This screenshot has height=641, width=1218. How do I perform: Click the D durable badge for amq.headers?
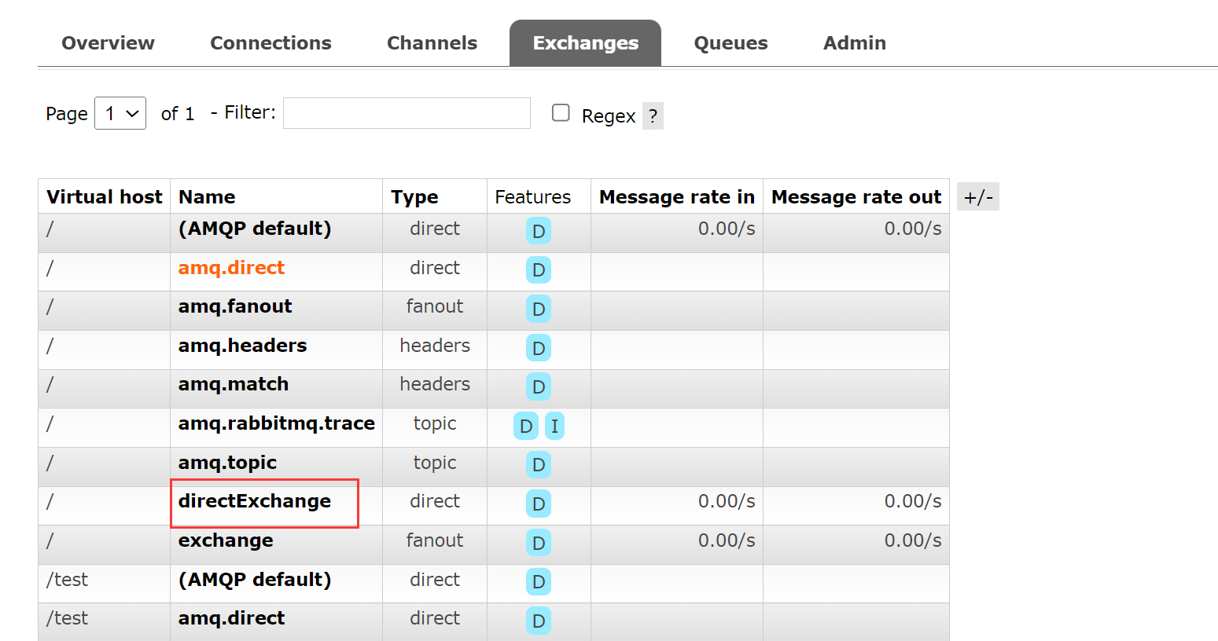(539, 348)
